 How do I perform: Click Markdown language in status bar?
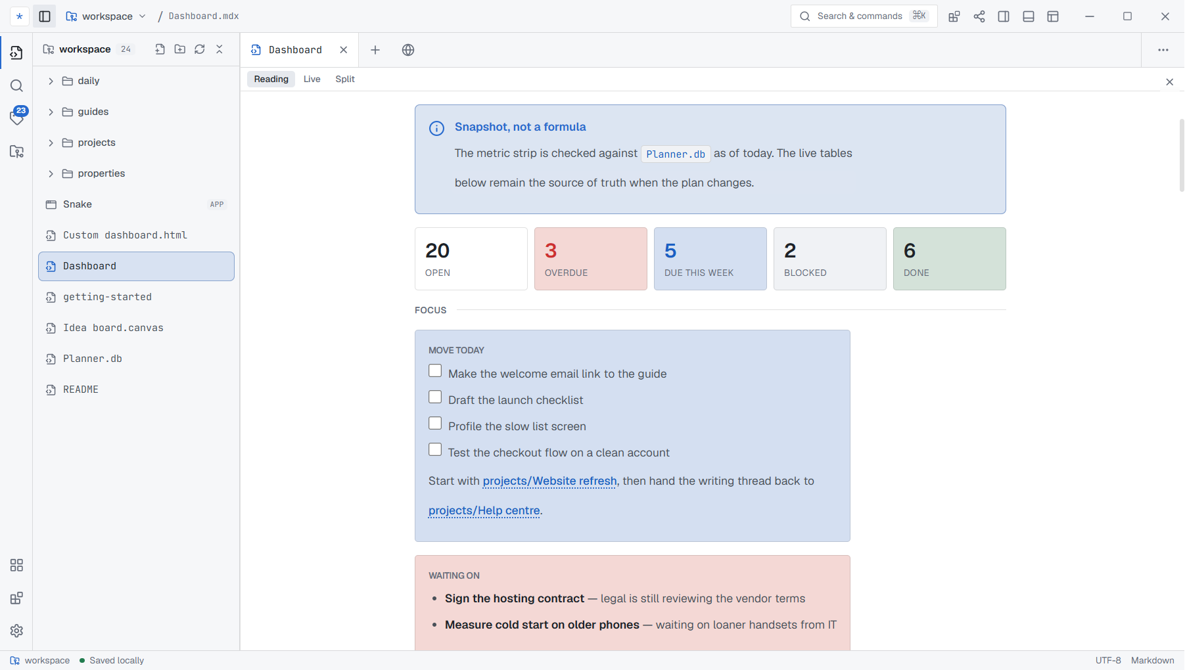1152,661
